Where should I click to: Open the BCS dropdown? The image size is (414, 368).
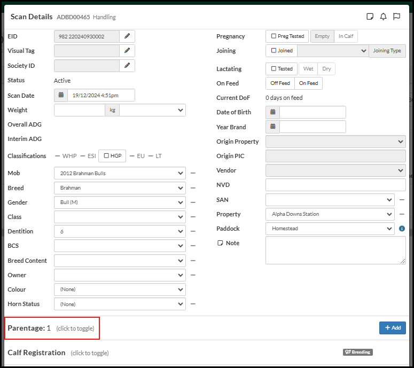click(120, 246)
